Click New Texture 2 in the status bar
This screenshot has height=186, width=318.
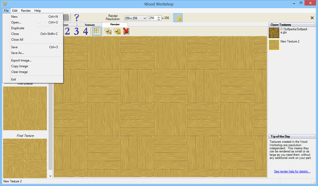[13, 181]
